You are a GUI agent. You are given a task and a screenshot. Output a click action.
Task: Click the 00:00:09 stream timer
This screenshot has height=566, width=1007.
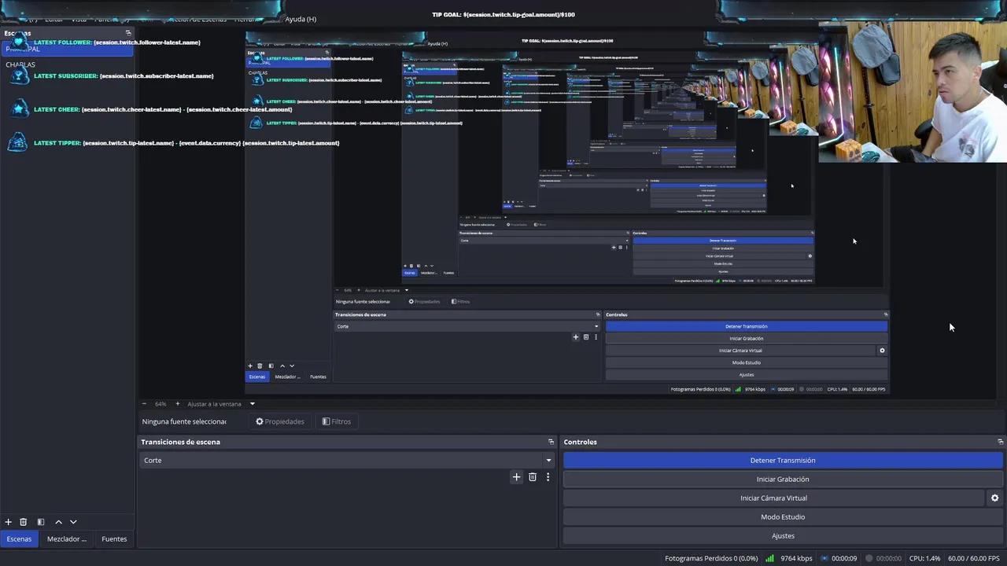tap(844, 558)
